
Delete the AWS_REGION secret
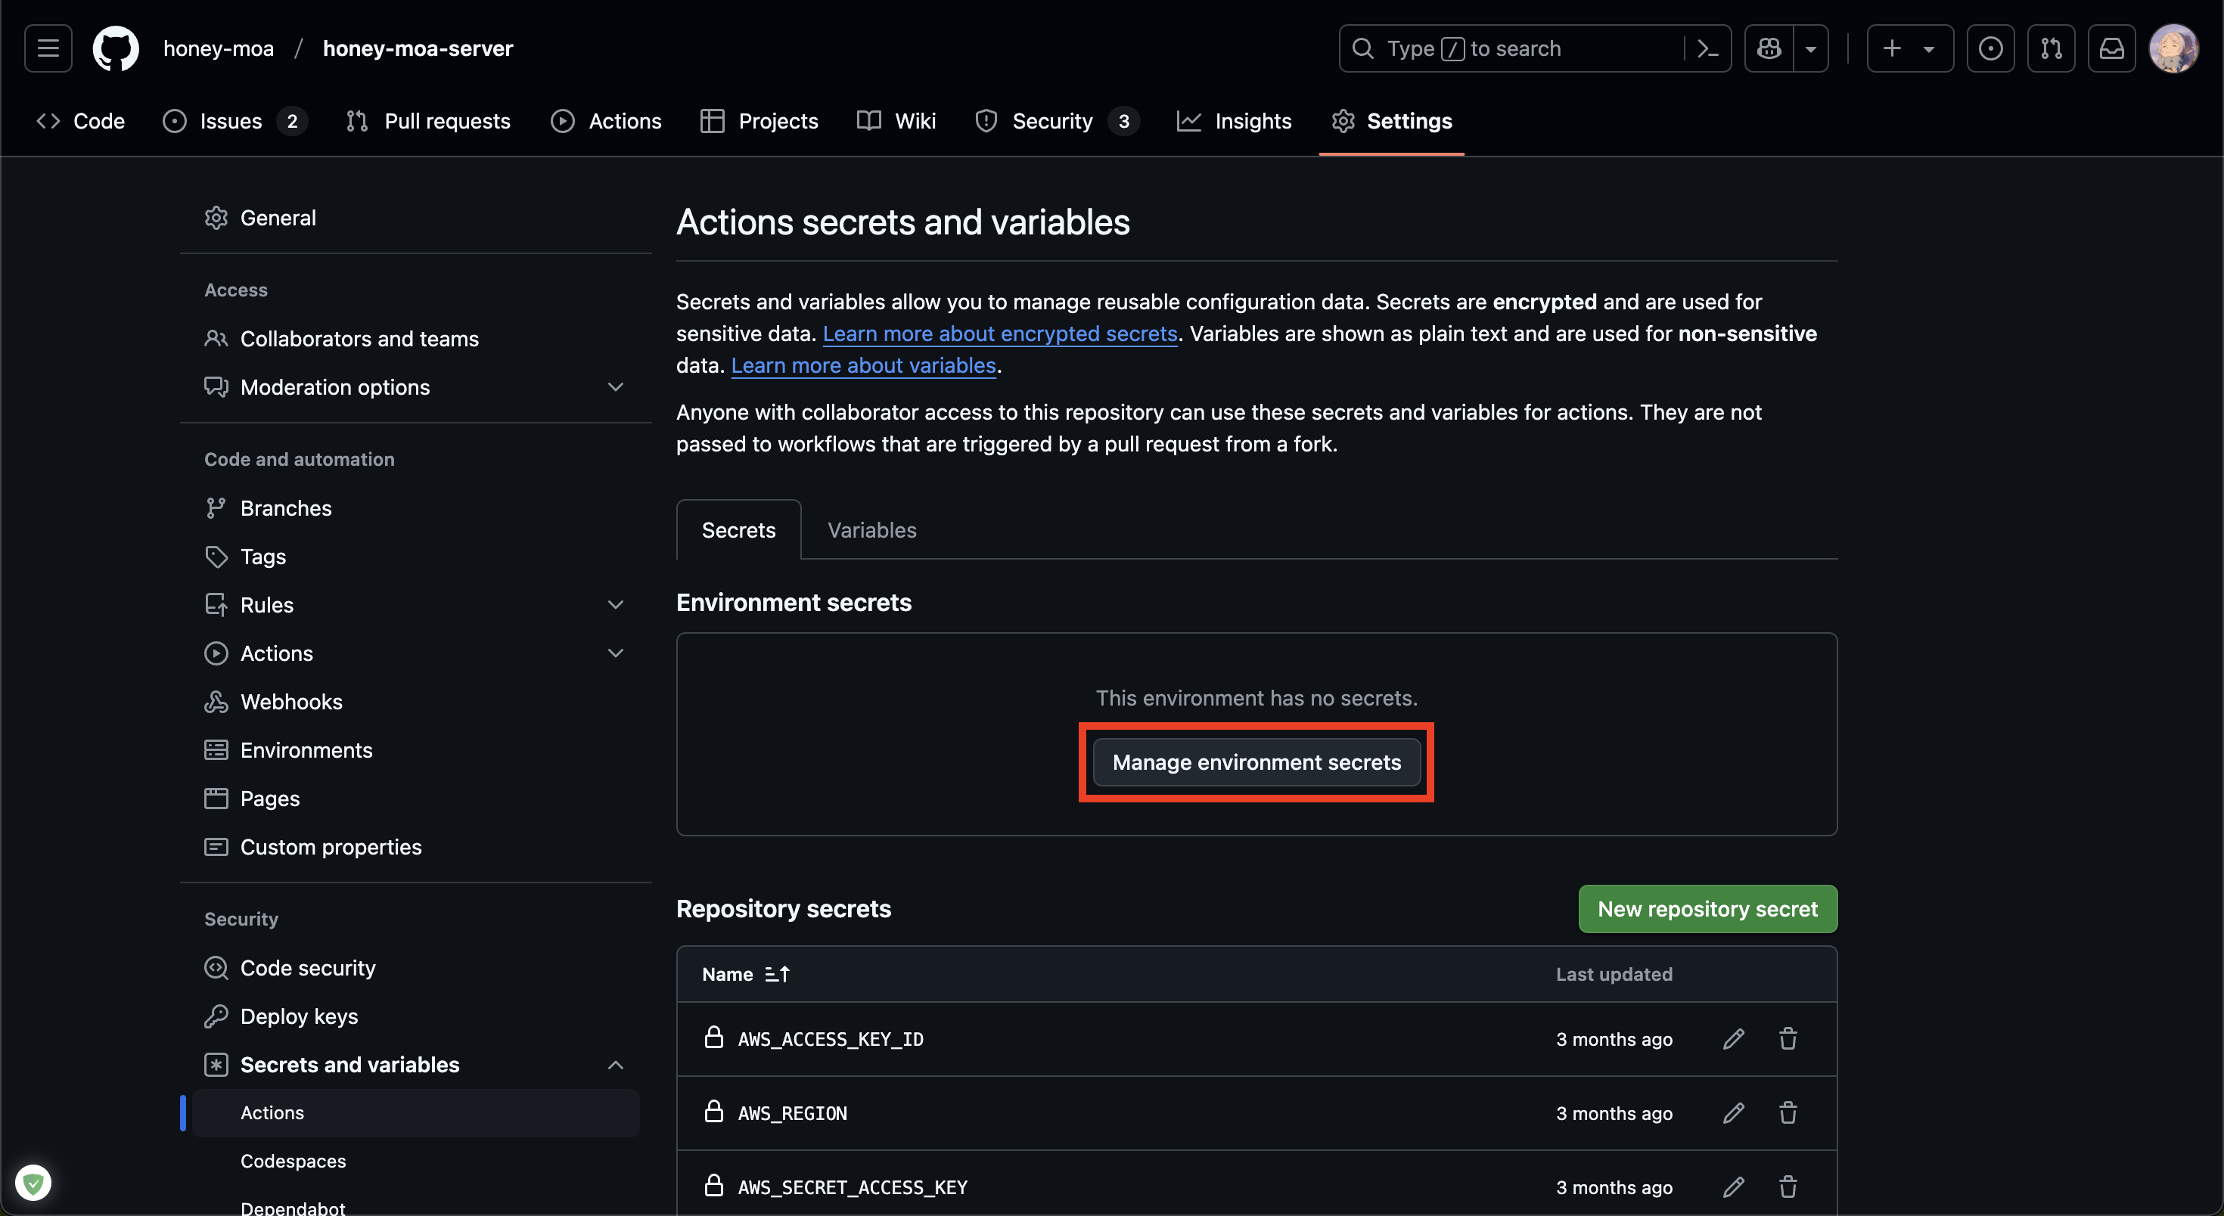pyautogui.click(x=1787, y=1112)
